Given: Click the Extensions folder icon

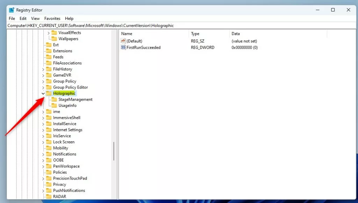Looking at the screenshot, I should click(x=49, y=51).
